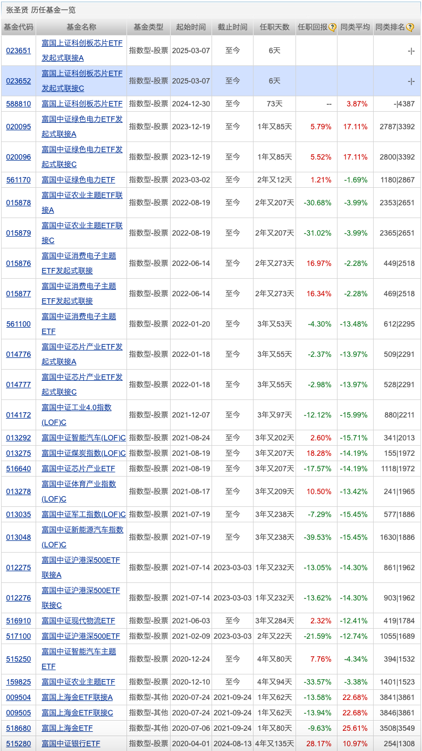The image size is (422, 751).
Task: Open fund code 023651 link
Action: point(19,51)
